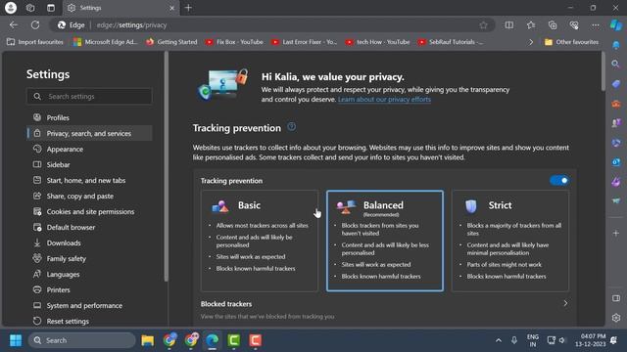Add app with sidebar plus button
This screenshot has width=627, height=352.
(x=616, y=233)
